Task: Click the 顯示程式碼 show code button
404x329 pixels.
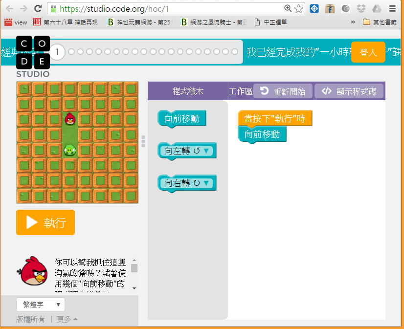Action: pyautogui.click(x=349, y=91)
